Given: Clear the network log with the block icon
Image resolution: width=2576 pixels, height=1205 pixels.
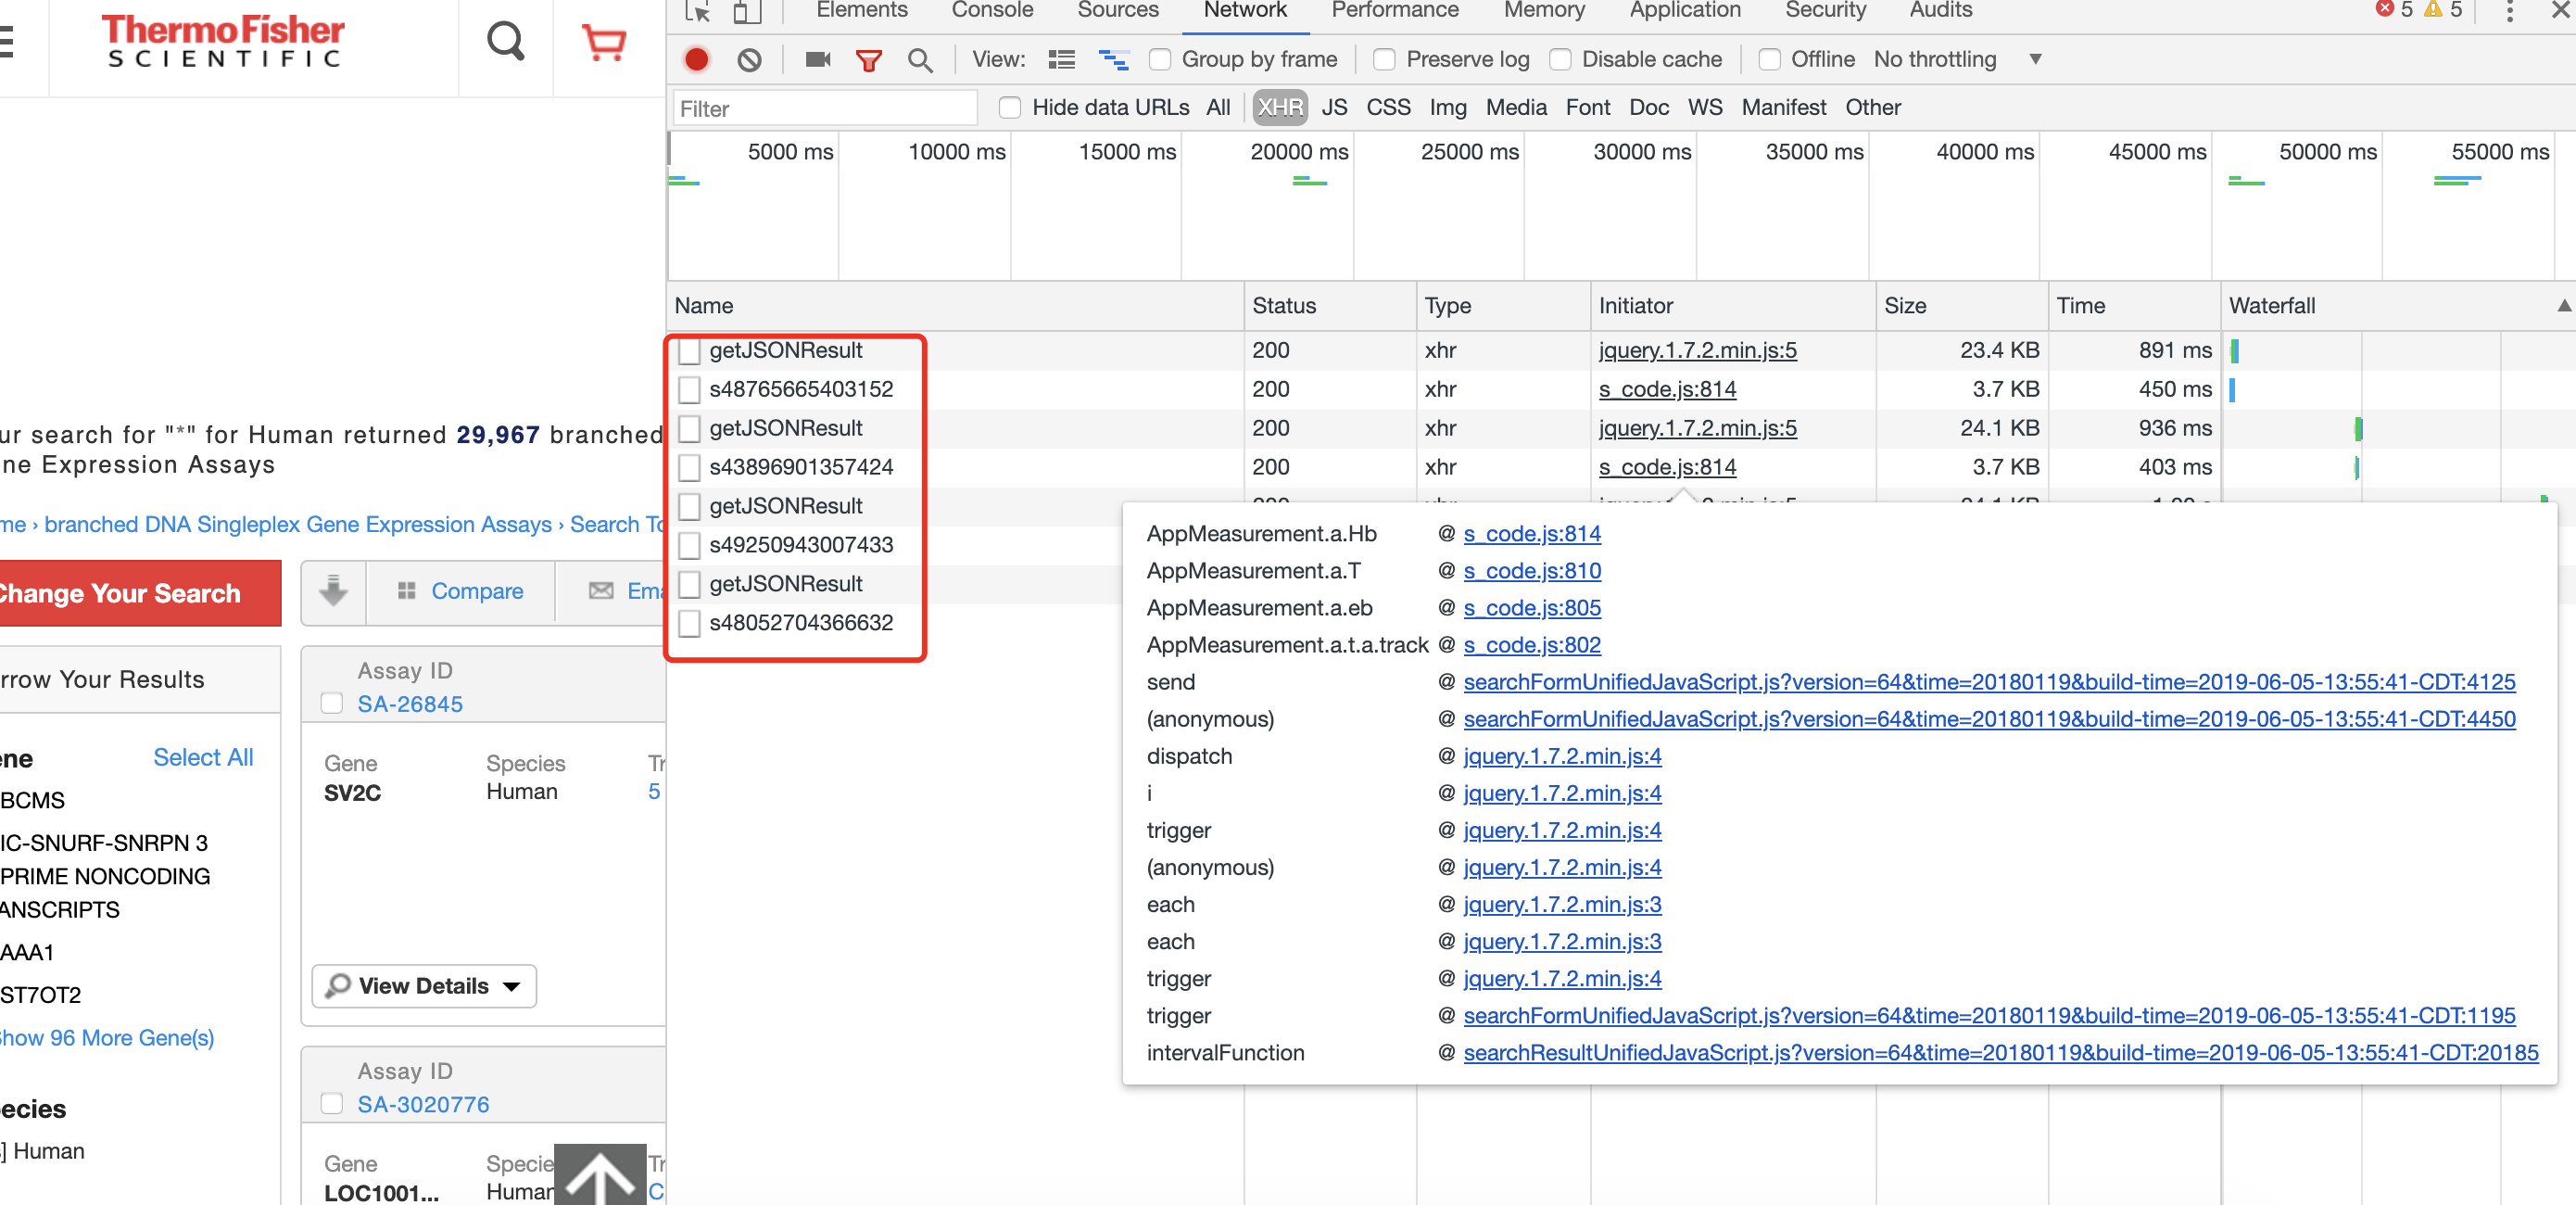Looking at the screenshot, I should click(x=749, y=60).
